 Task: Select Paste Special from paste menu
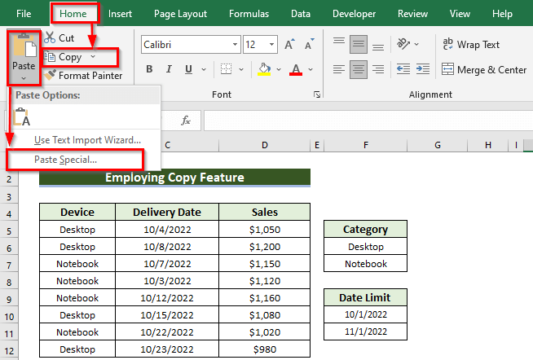pos(65,160)
